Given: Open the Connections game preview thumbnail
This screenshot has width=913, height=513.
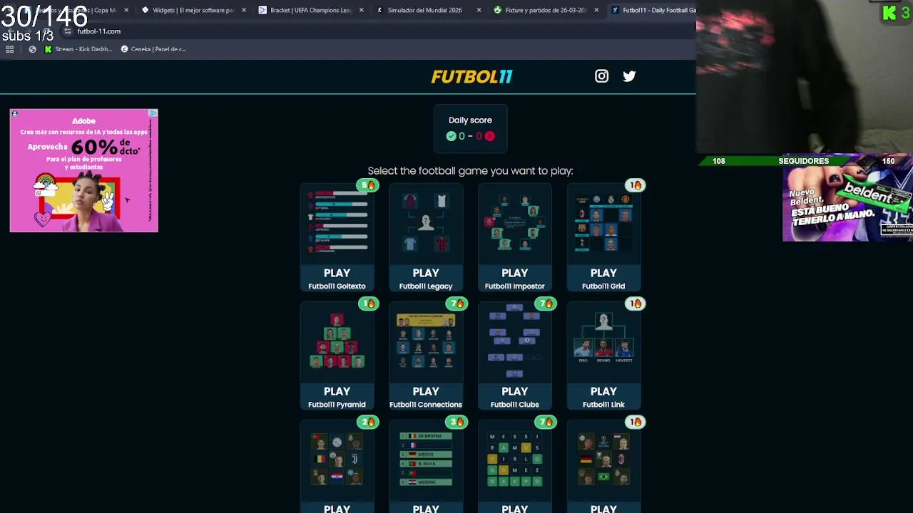Looking at the screenshot, I should (426, 341).
